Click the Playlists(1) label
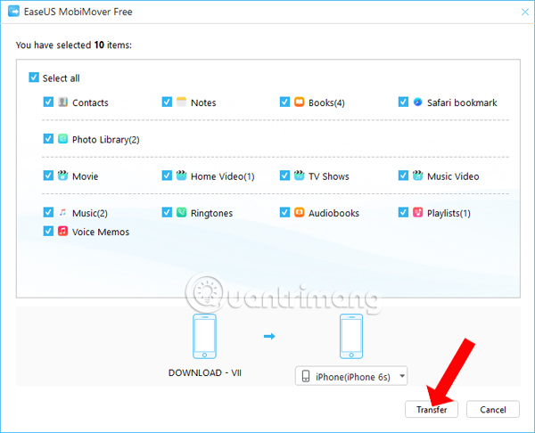This screenshot has width=535, height=433. [x=449, y=214]
